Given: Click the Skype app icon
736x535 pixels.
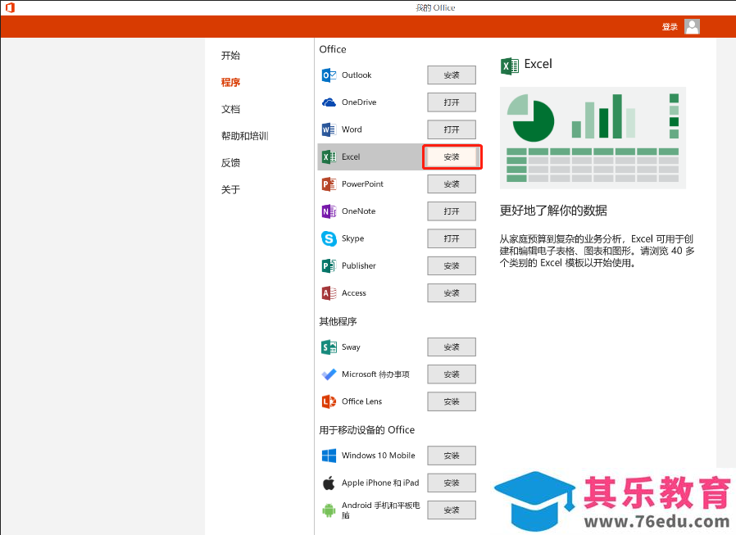Looking at the screenshot, I should [x=329, y=238].
